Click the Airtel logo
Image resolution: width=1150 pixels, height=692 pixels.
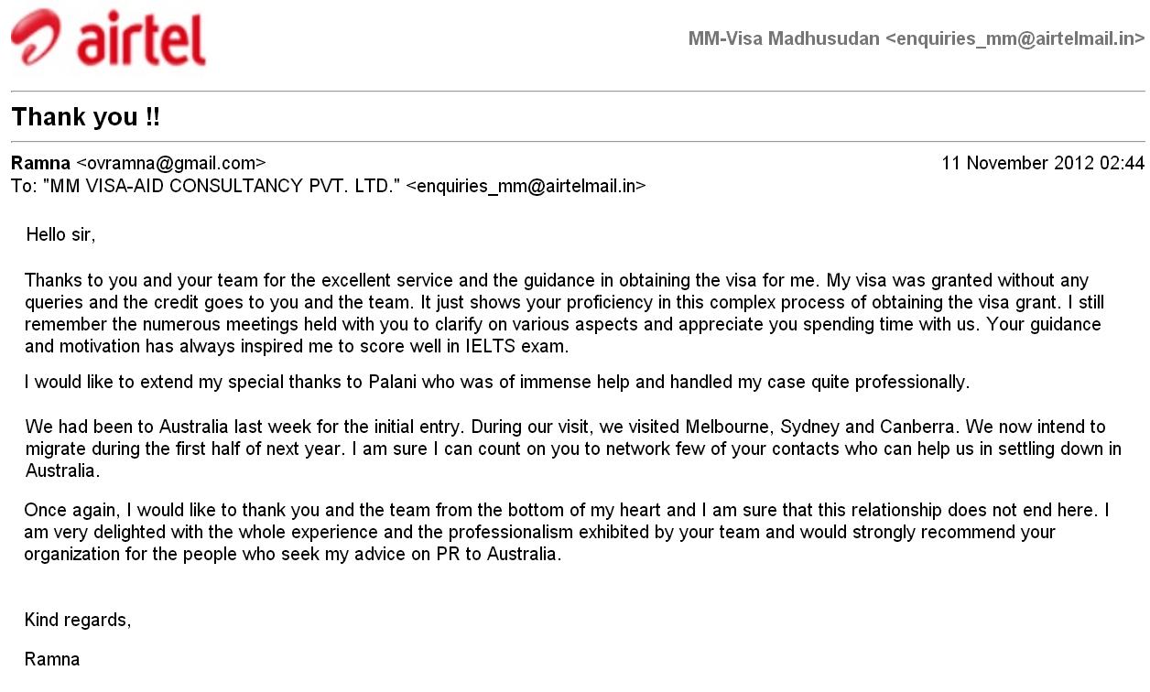tap(108, 38)
